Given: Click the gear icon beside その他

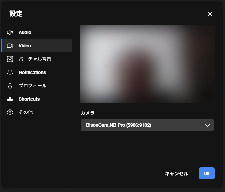Looking at the screenshot, I should 10,112.
